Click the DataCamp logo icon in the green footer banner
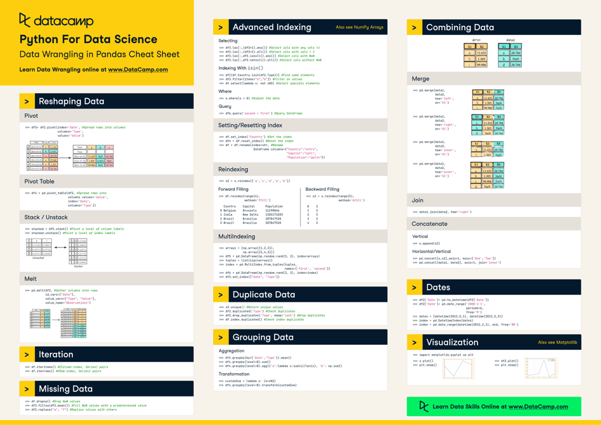Viewport: 601px width, 425px height. click(x=423, y=406)
